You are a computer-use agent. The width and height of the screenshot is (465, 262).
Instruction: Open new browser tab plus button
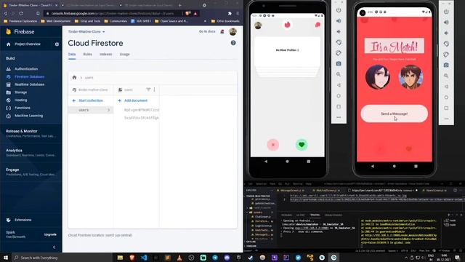point(180,5)
